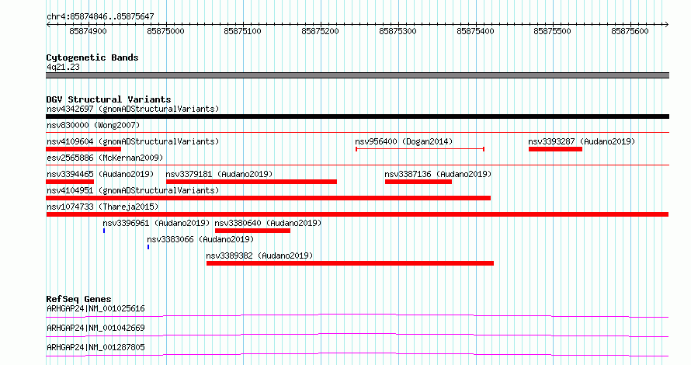Click the nsv956400 thin red span line
Image resolution: width=691 pixels, height=365 pixels.
point(420,149)
